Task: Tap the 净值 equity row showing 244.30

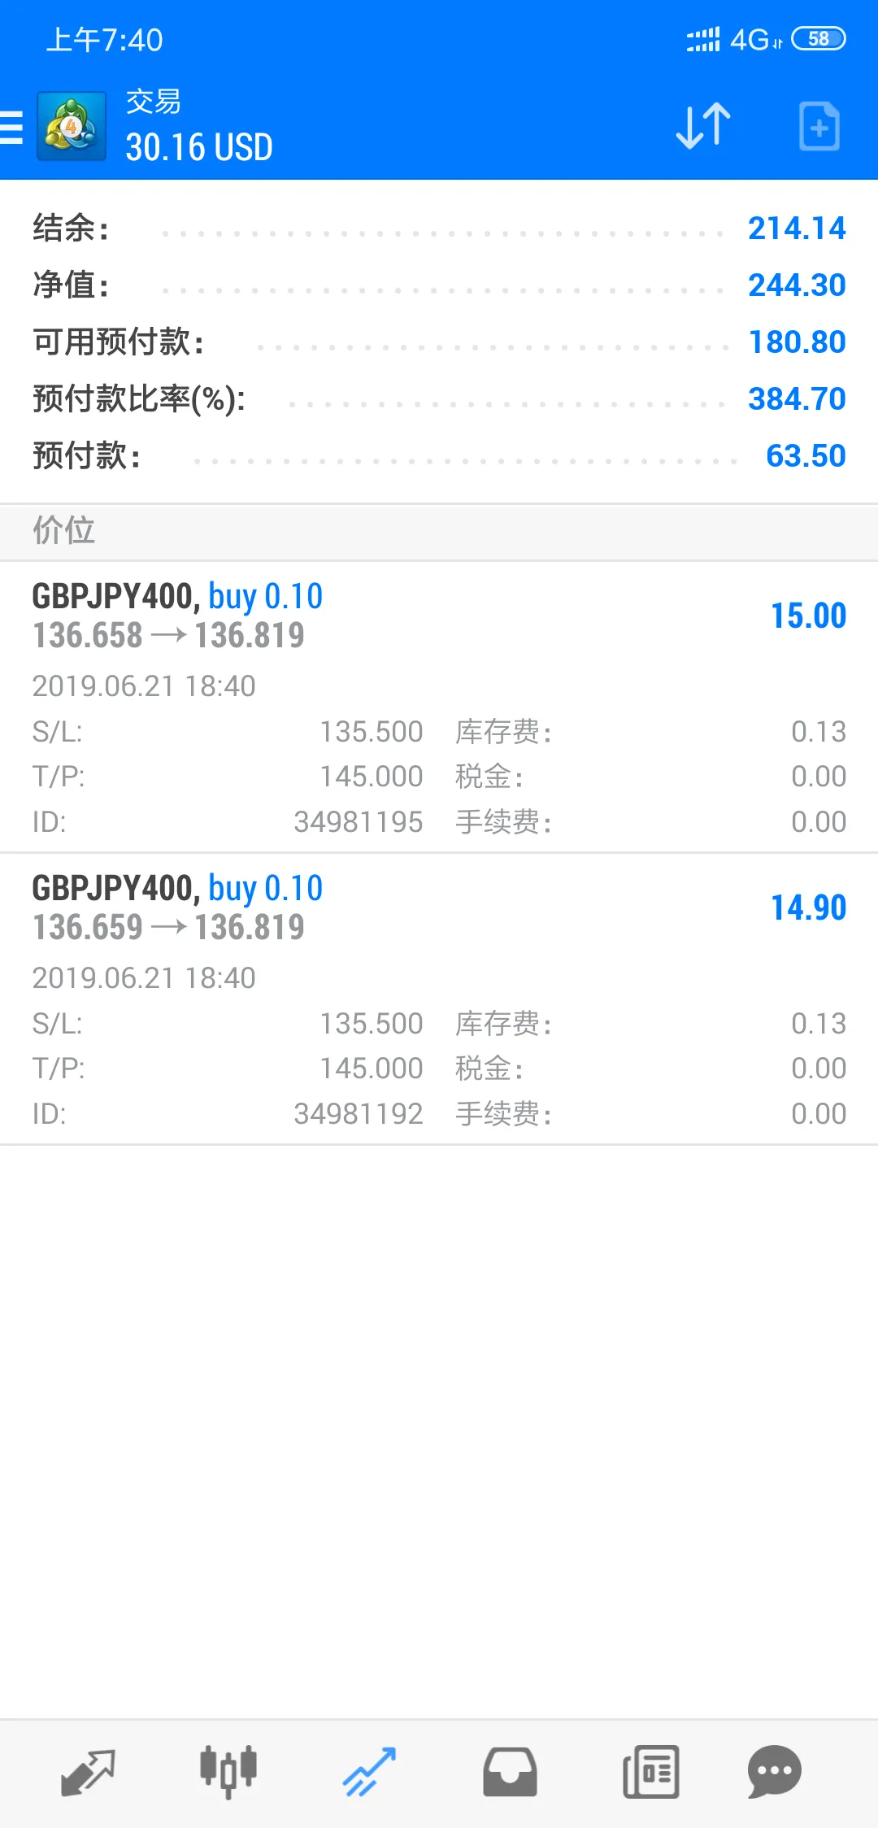Action: click(x=439, y=285)
